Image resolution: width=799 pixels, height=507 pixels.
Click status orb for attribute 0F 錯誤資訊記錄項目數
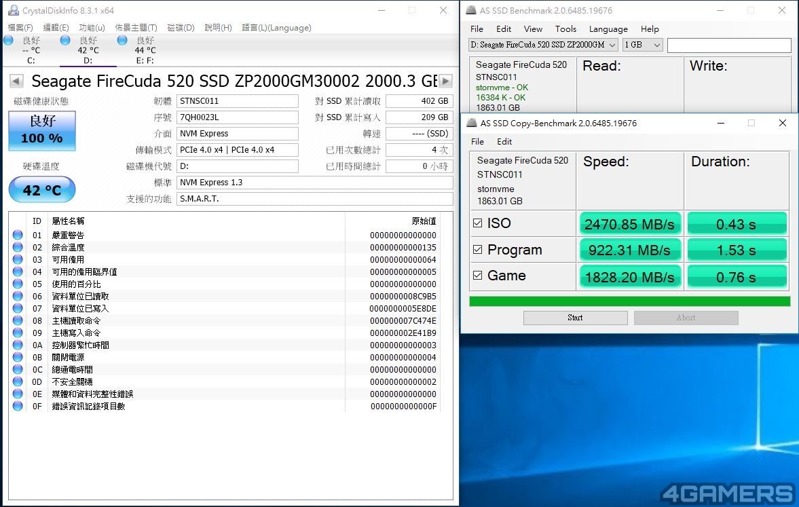coord(18,406)
